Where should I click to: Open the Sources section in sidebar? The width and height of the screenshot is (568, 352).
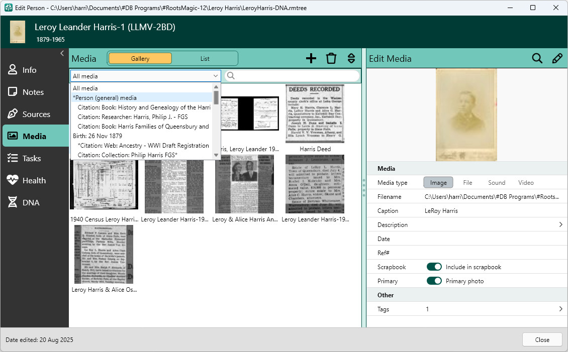click(35, 114)
